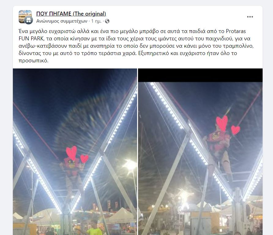Click the word 'προσωπικό.' ending the post
The width and height of the screenshot is (273, 235).
33,61
